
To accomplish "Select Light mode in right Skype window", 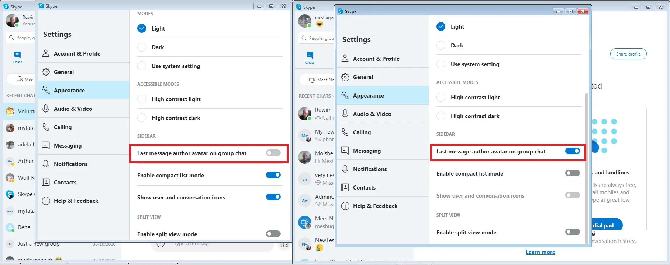I will click(441, 26).
